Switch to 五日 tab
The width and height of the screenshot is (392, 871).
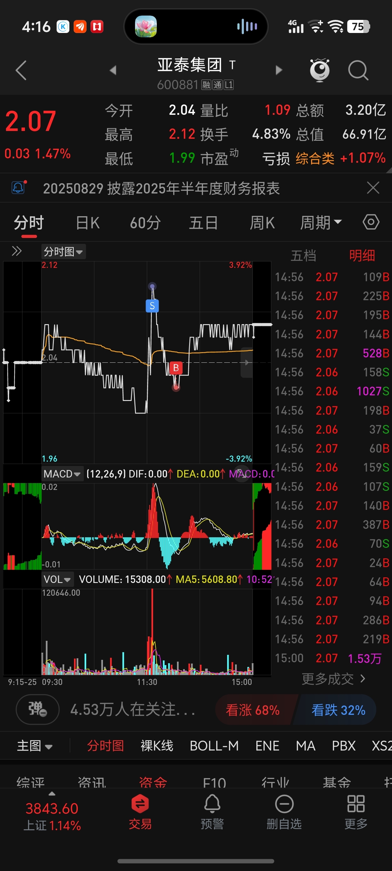coord(203,223)
